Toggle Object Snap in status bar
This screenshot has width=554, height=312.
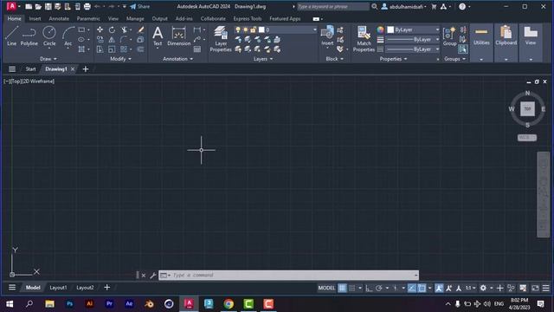422,288
